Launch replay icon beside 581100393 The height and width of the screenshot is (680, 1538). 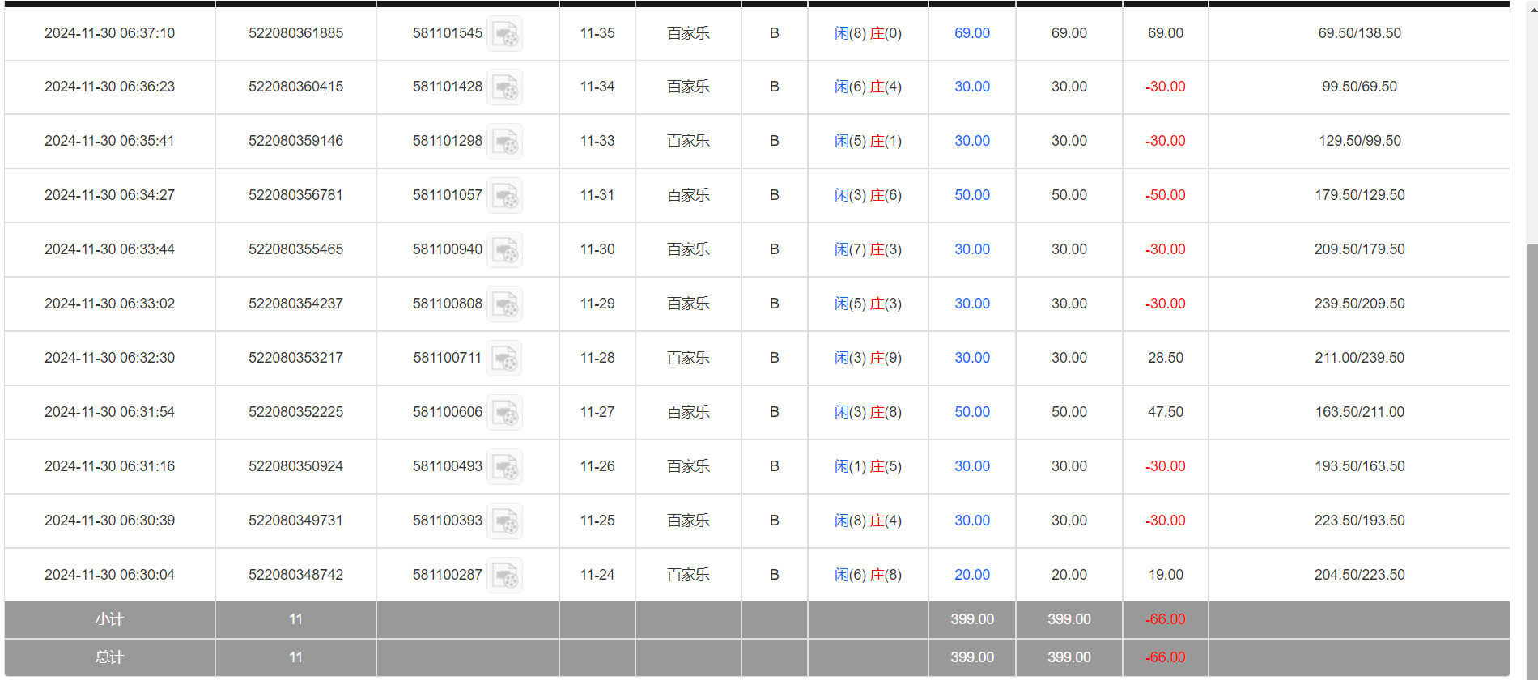click(504, 521)
